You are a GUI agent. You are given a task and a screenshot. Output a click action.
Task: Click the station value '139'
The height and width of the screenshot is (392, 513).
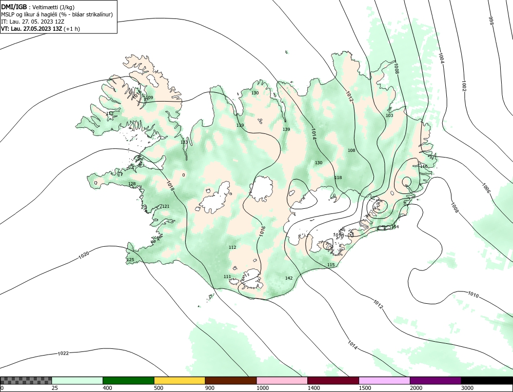286,129
